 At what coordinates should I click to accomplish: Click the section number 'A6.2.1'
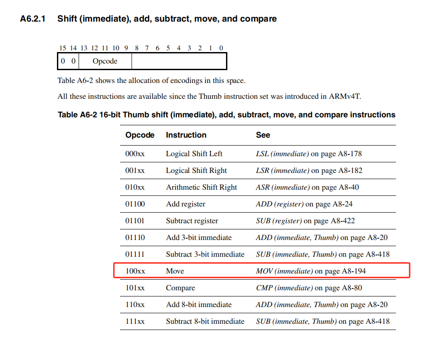coord(33,19)
